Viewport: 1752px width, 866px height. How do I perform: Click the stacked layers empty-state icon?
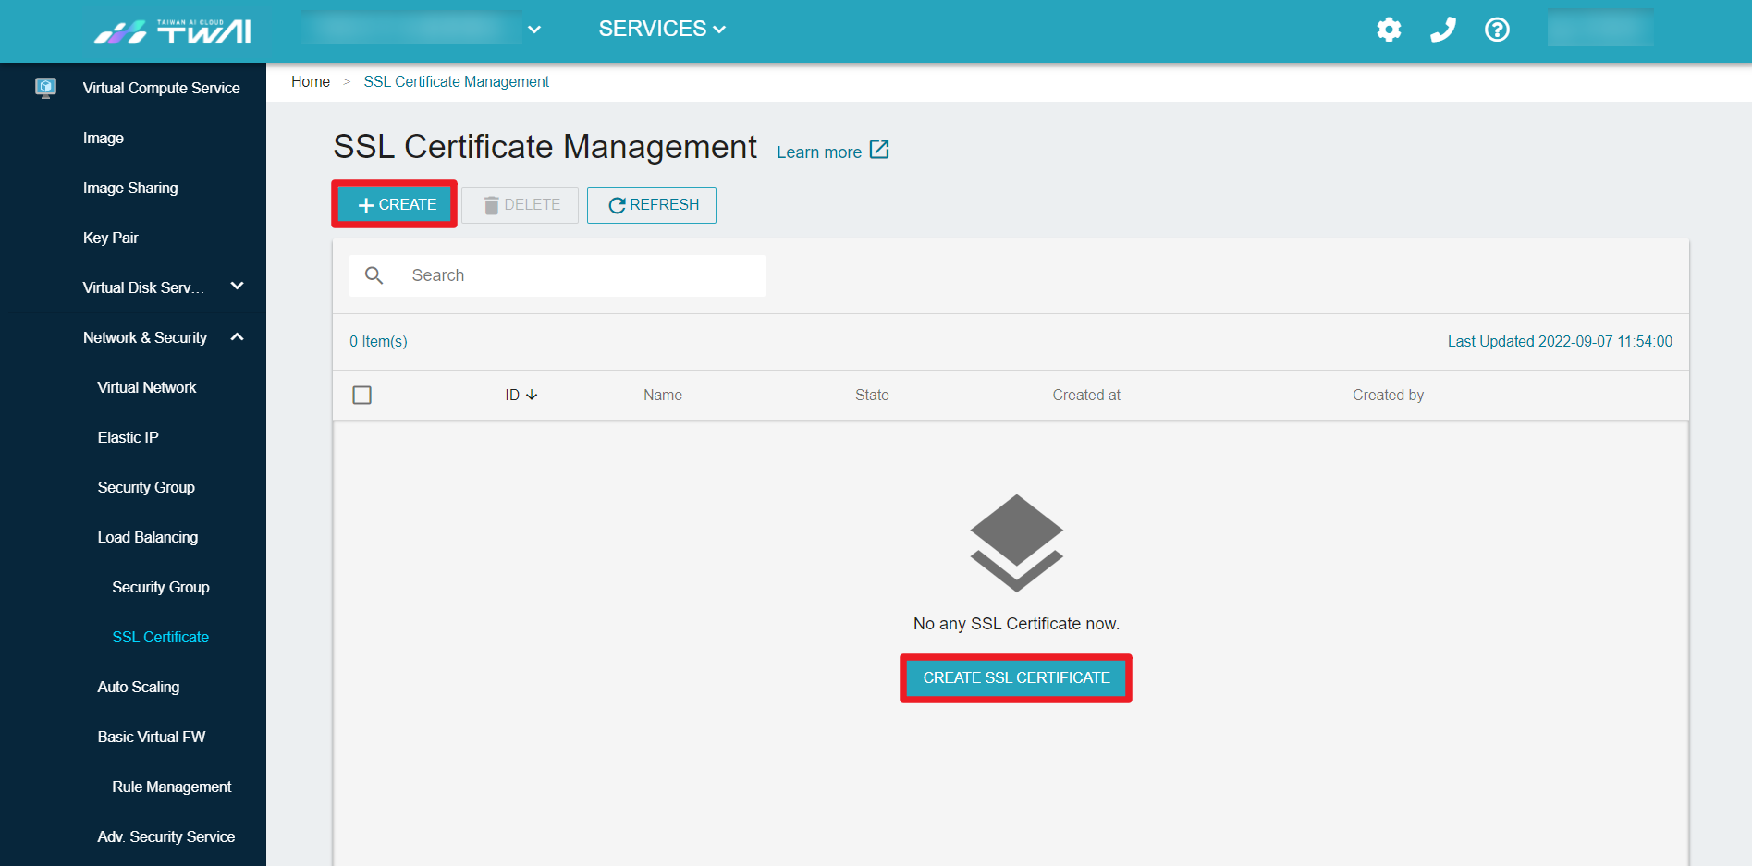pyautogui.click(x=1016, y=543)
